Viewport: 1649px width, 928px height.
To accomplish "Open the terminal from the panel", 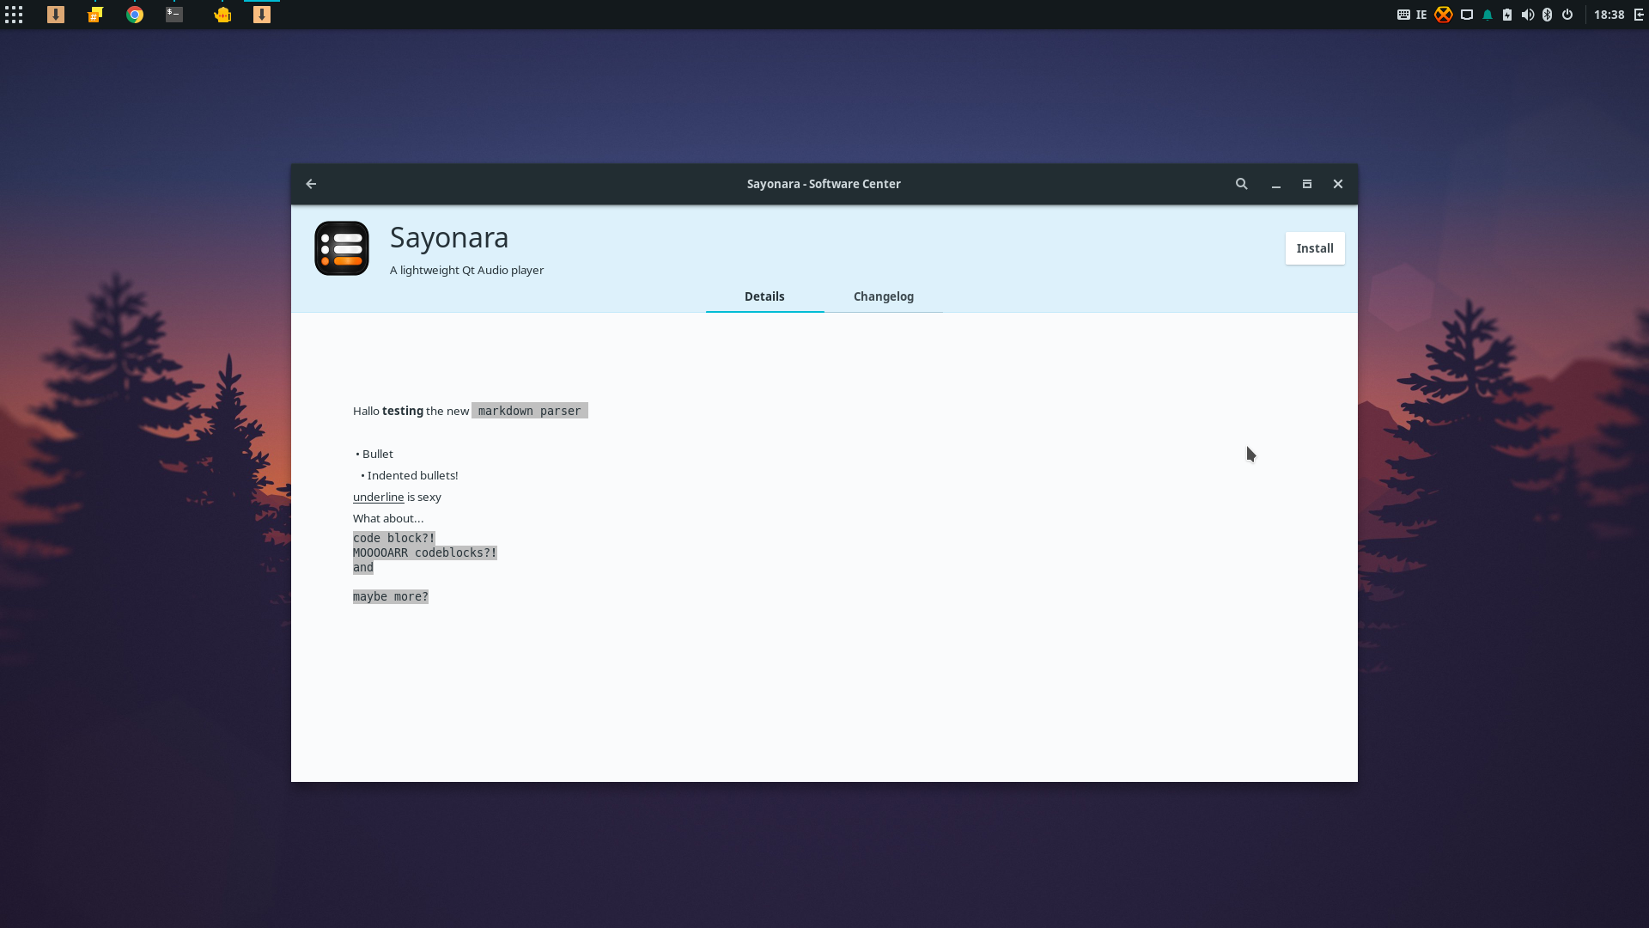I will (x=174, y=15).
